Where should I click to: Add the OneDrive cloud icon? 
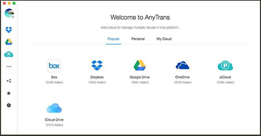pos(182,65)
